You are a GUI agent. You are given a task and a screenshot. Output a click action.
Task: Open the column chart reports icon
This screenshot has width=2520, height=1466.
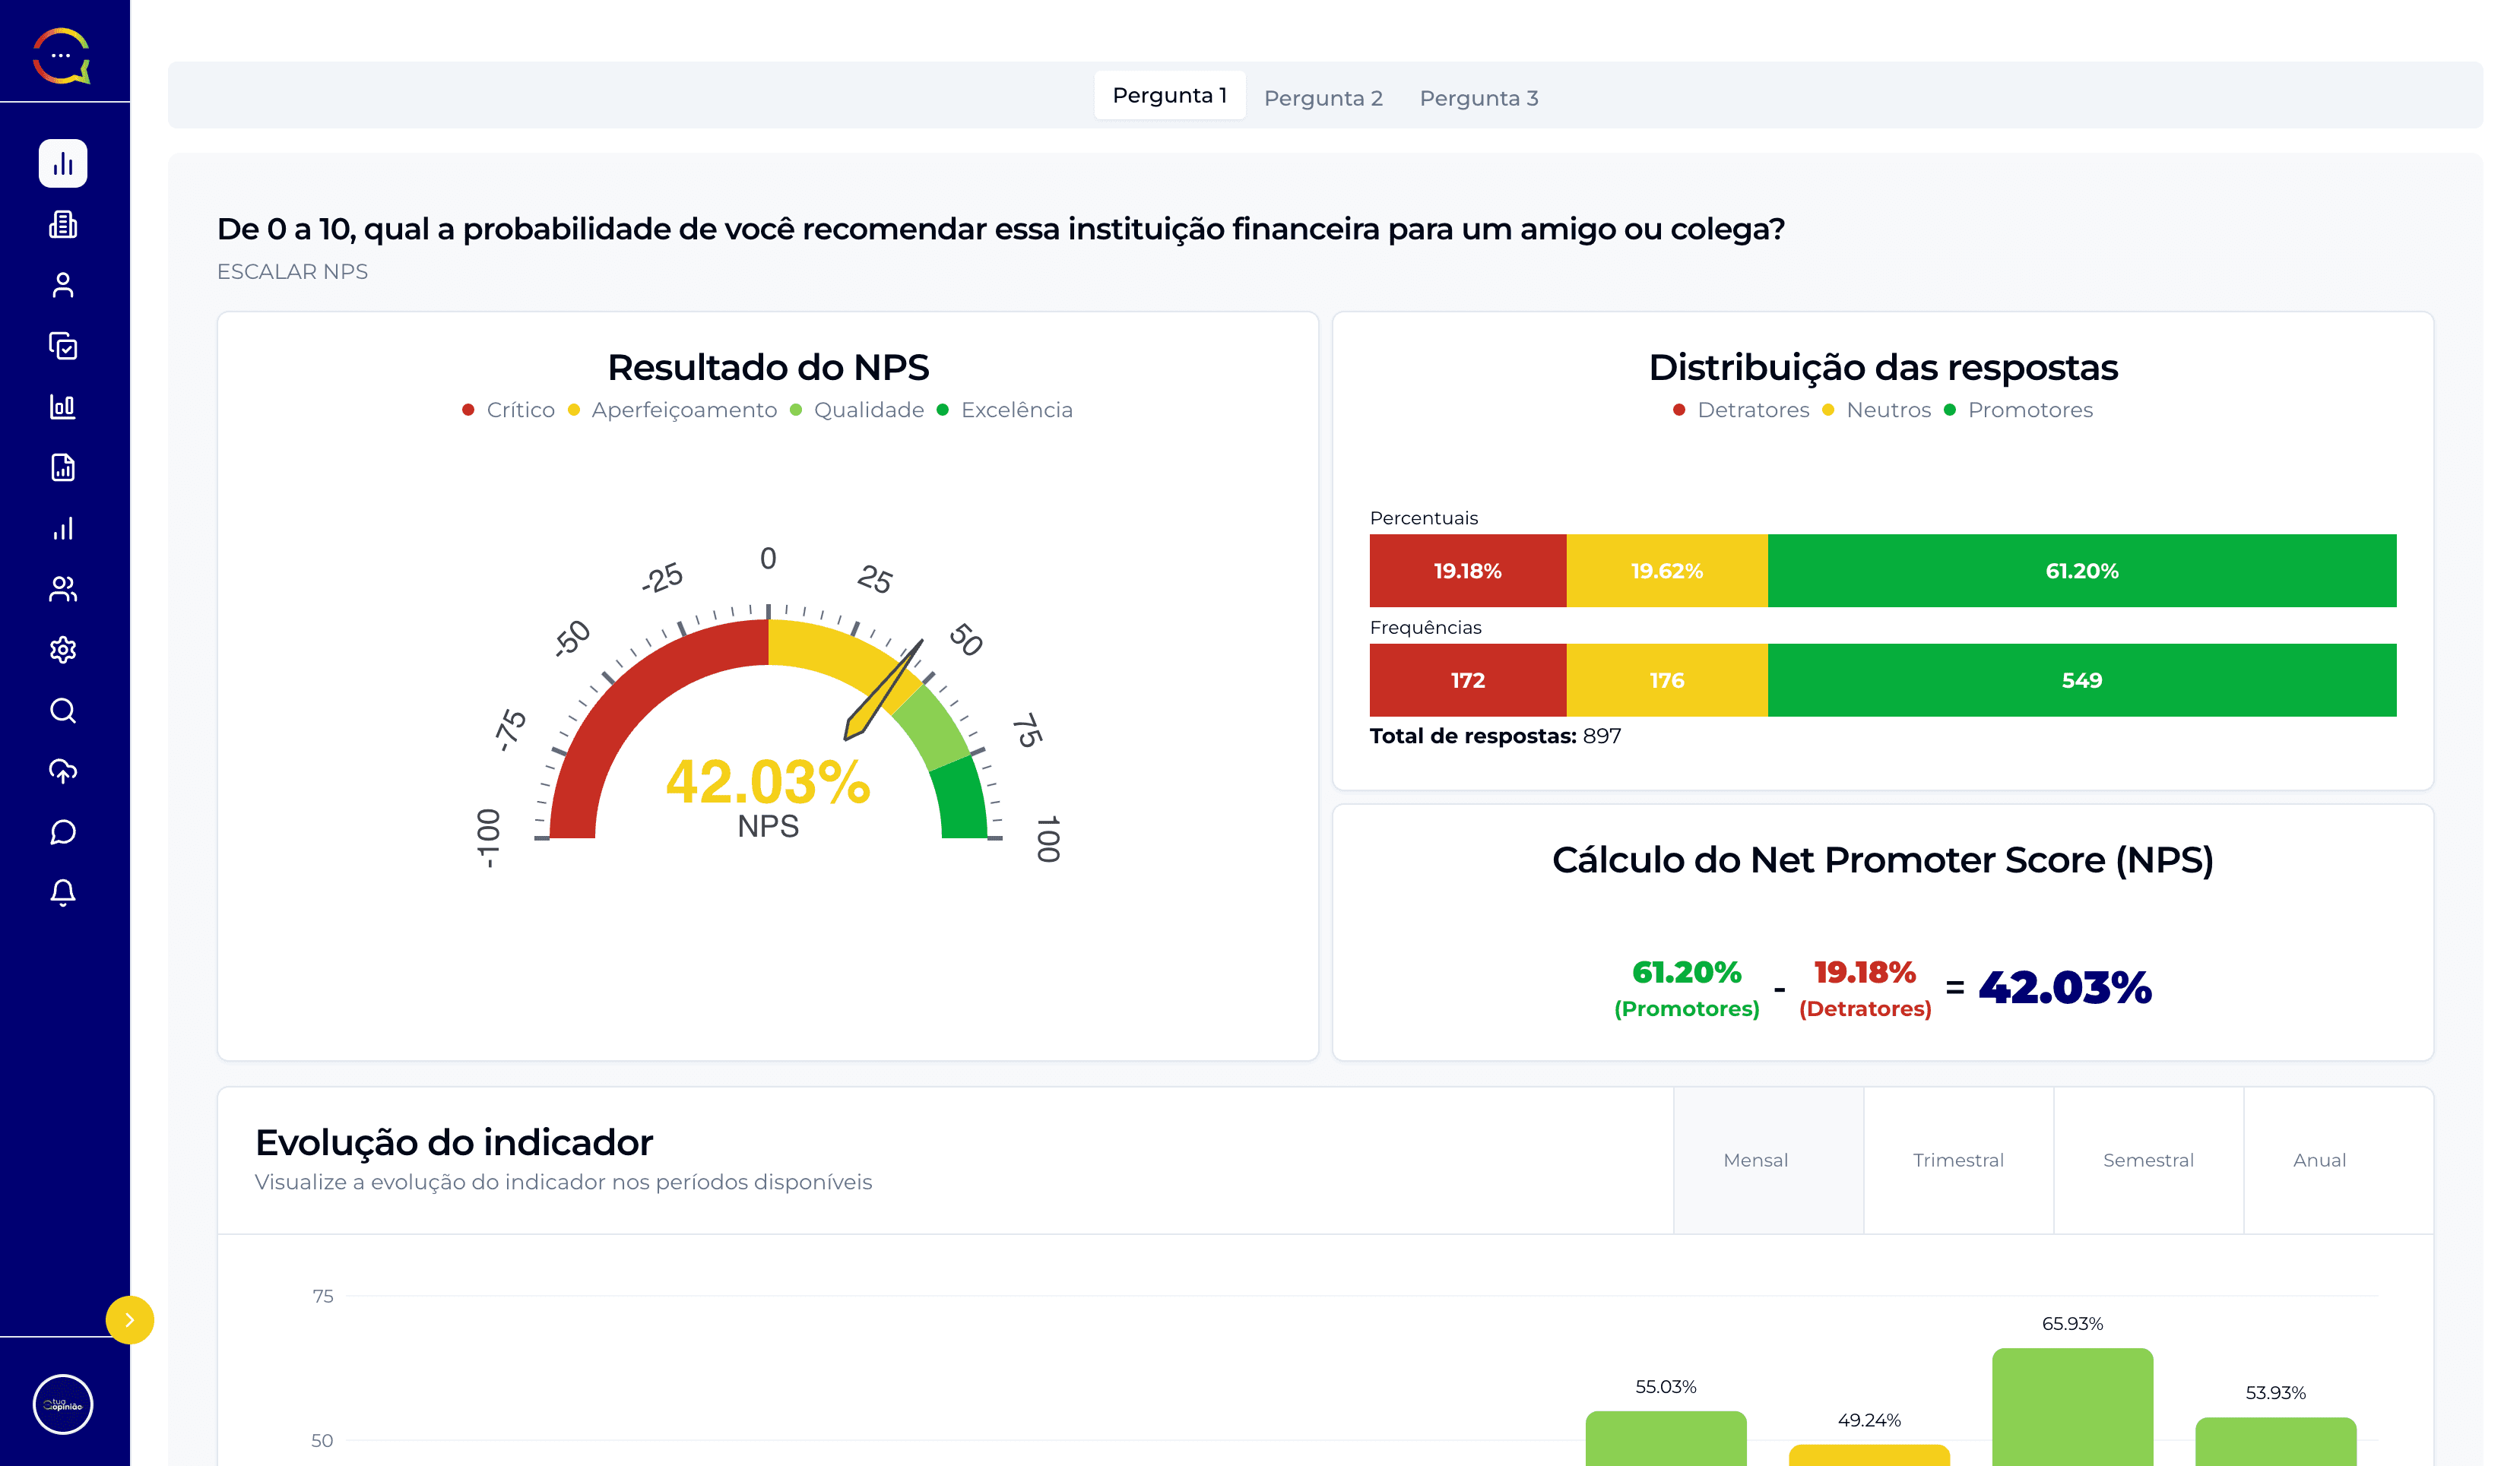[x=63, y=407]
